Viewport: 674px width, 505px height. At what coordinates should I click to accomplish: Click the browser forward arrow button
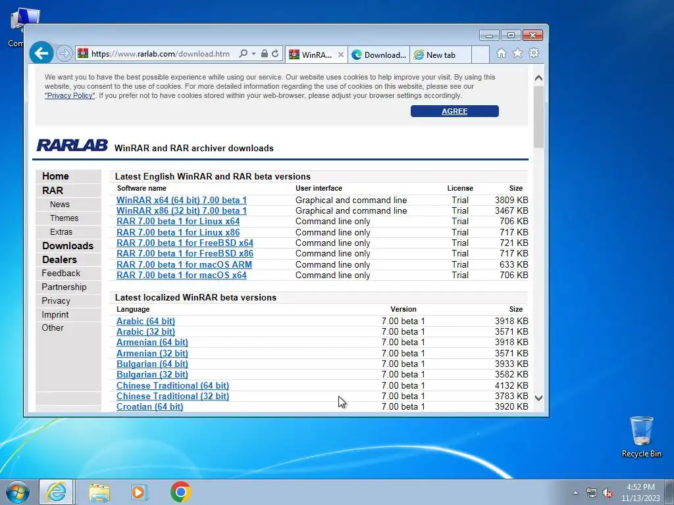(x=64, y=54)
